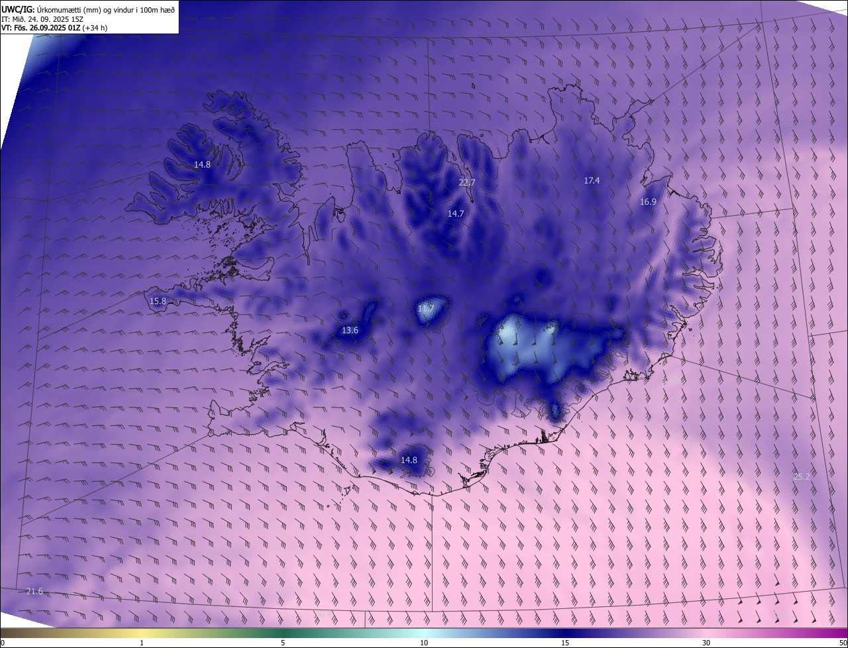Click the '1' tick on the color scale
The height and width of the screenshot is (648, 848).
click(142, 643)
